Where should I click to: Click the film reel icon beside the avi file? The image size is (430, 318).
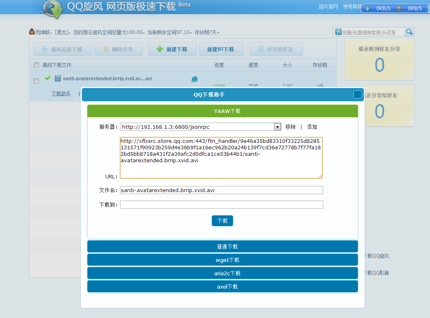(x=194, y=79)
